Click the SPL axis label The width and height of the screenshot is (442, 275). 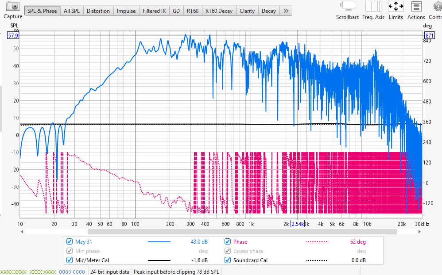[14, 25]
